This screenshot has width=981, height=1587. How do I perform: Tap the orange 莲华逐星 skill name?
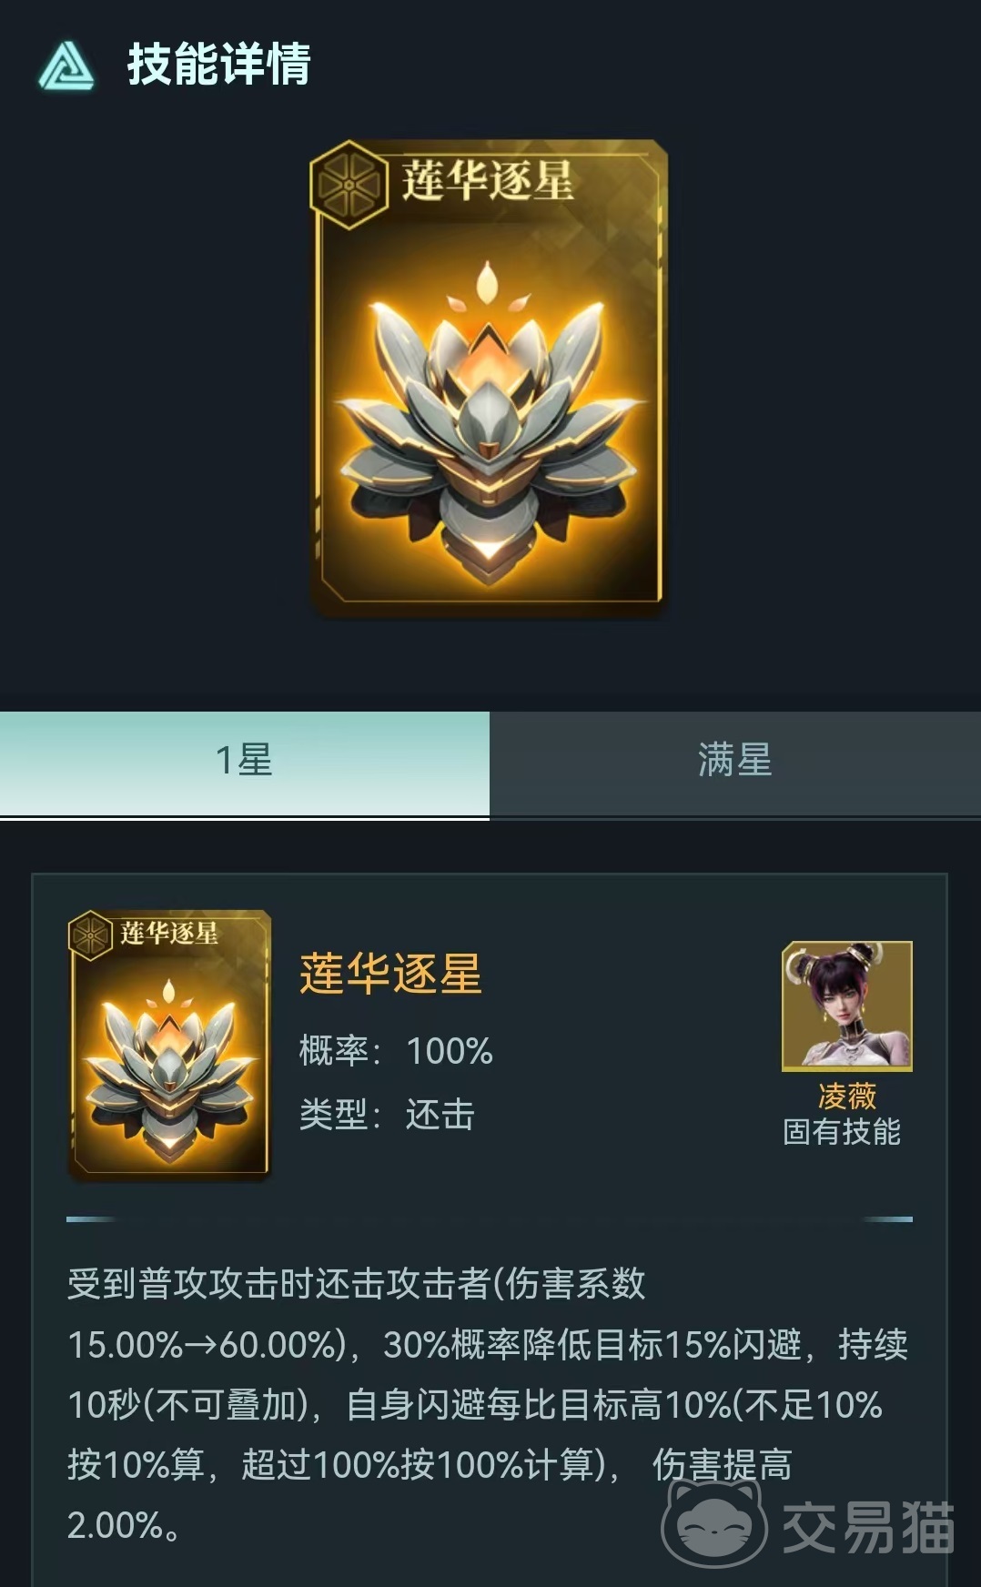(x=390, y=974)
